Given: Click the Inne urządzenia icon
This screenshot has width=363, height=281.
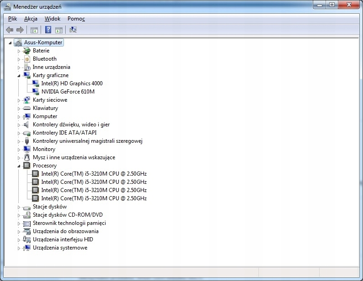Looking at the screenshot, I should [27, 68].
